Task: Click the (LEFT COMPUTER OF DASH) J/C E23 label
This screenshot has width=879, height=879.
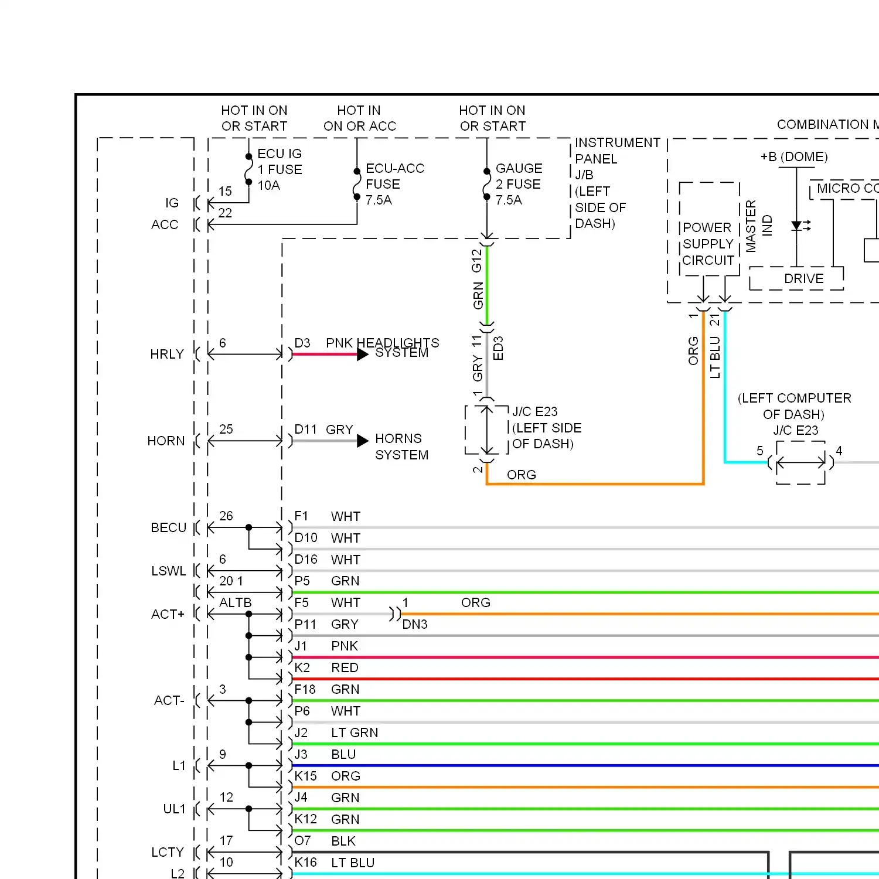Action: pos(795,414)
